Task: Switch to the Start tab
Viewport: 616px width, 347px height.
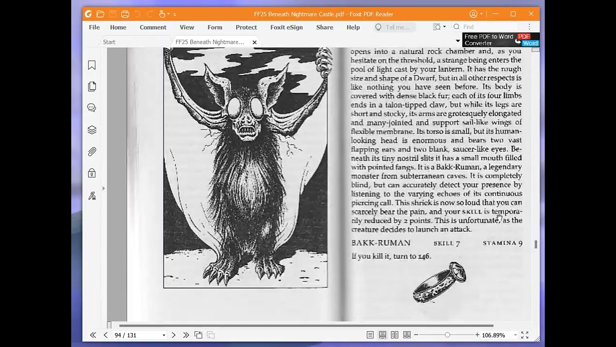Action: coord(109,42)
